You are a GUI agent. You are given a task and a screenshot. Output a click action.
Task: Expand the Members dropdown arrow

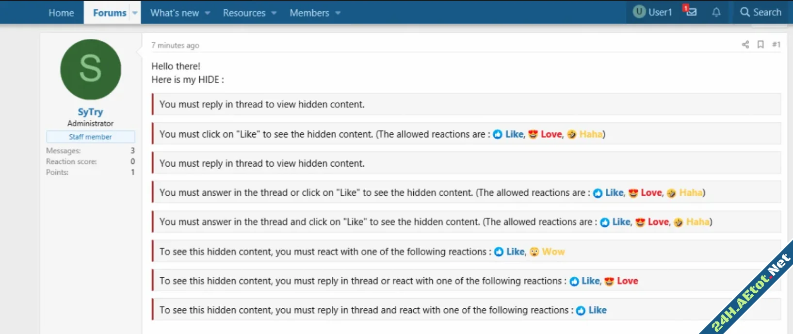pos(338,13)
